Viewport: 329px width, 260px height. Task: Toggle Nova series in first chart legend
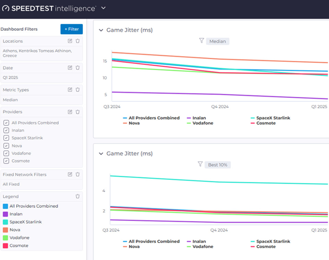pyautogui.click(x=134, y=123)
